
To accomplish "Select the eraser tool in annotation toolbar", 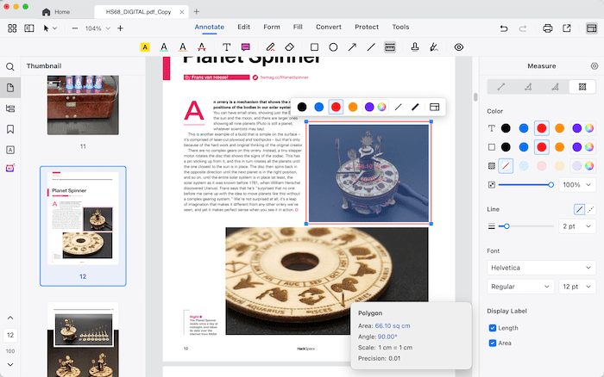I will pyautogui.click(x=291, y=46).
